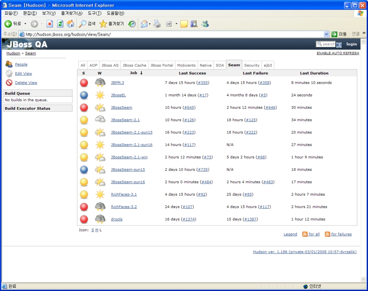The width and height of the screenshot is (368, 291).
Task: Open History clock icon in toolbar
Action: pos(132,24)
